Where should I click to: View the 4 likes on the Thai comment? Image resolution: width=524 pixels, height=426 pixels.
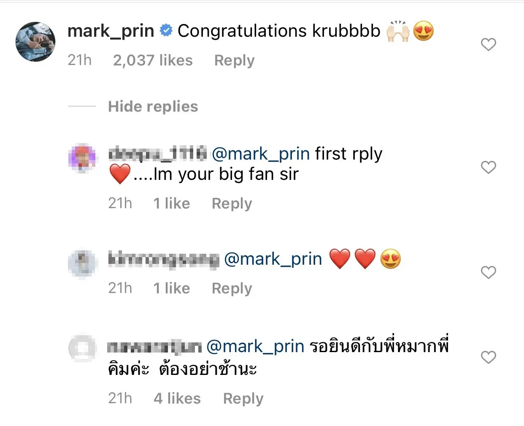click(177, 399)
